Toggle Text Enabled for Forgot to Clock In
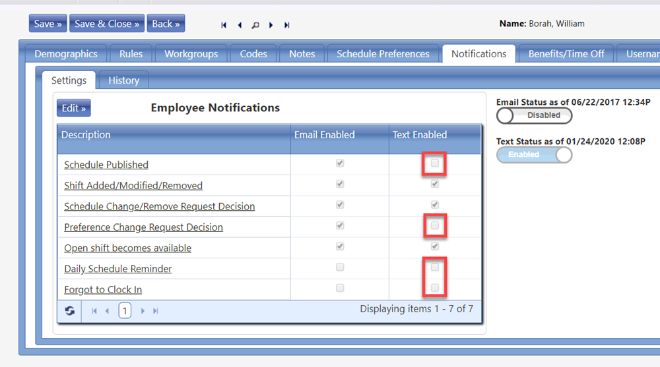Viewport: 660px width, 367px height. (435, 288)
